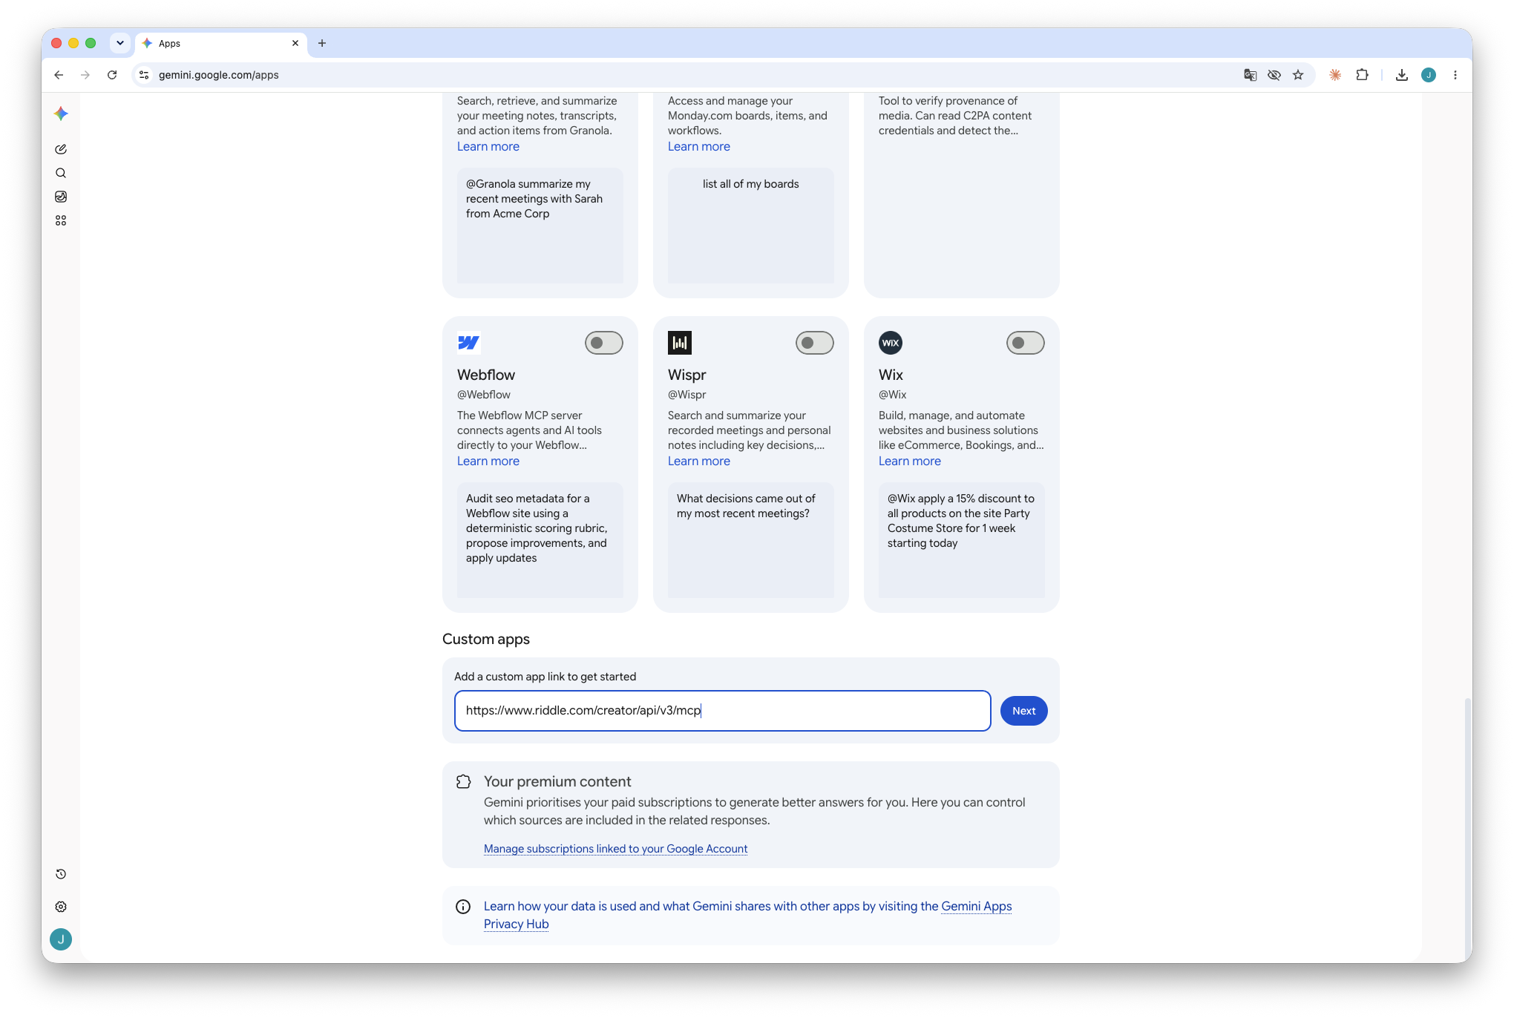Select the Webflow 'Audit seo metadata' prompt
This screenshot has height=1018, width=1514.
(x=540, y=540)
